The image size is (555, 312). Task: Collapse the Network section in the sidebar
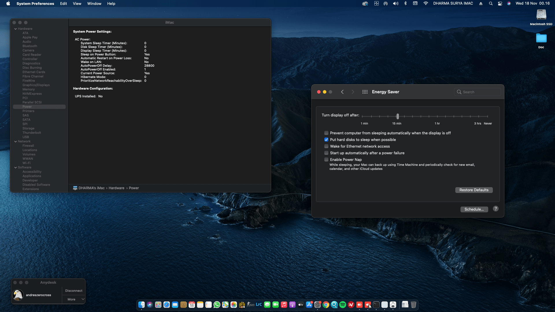16,142
